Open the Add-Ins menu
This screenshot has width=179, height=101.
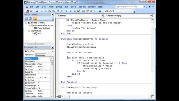click(x=82, y=7)
